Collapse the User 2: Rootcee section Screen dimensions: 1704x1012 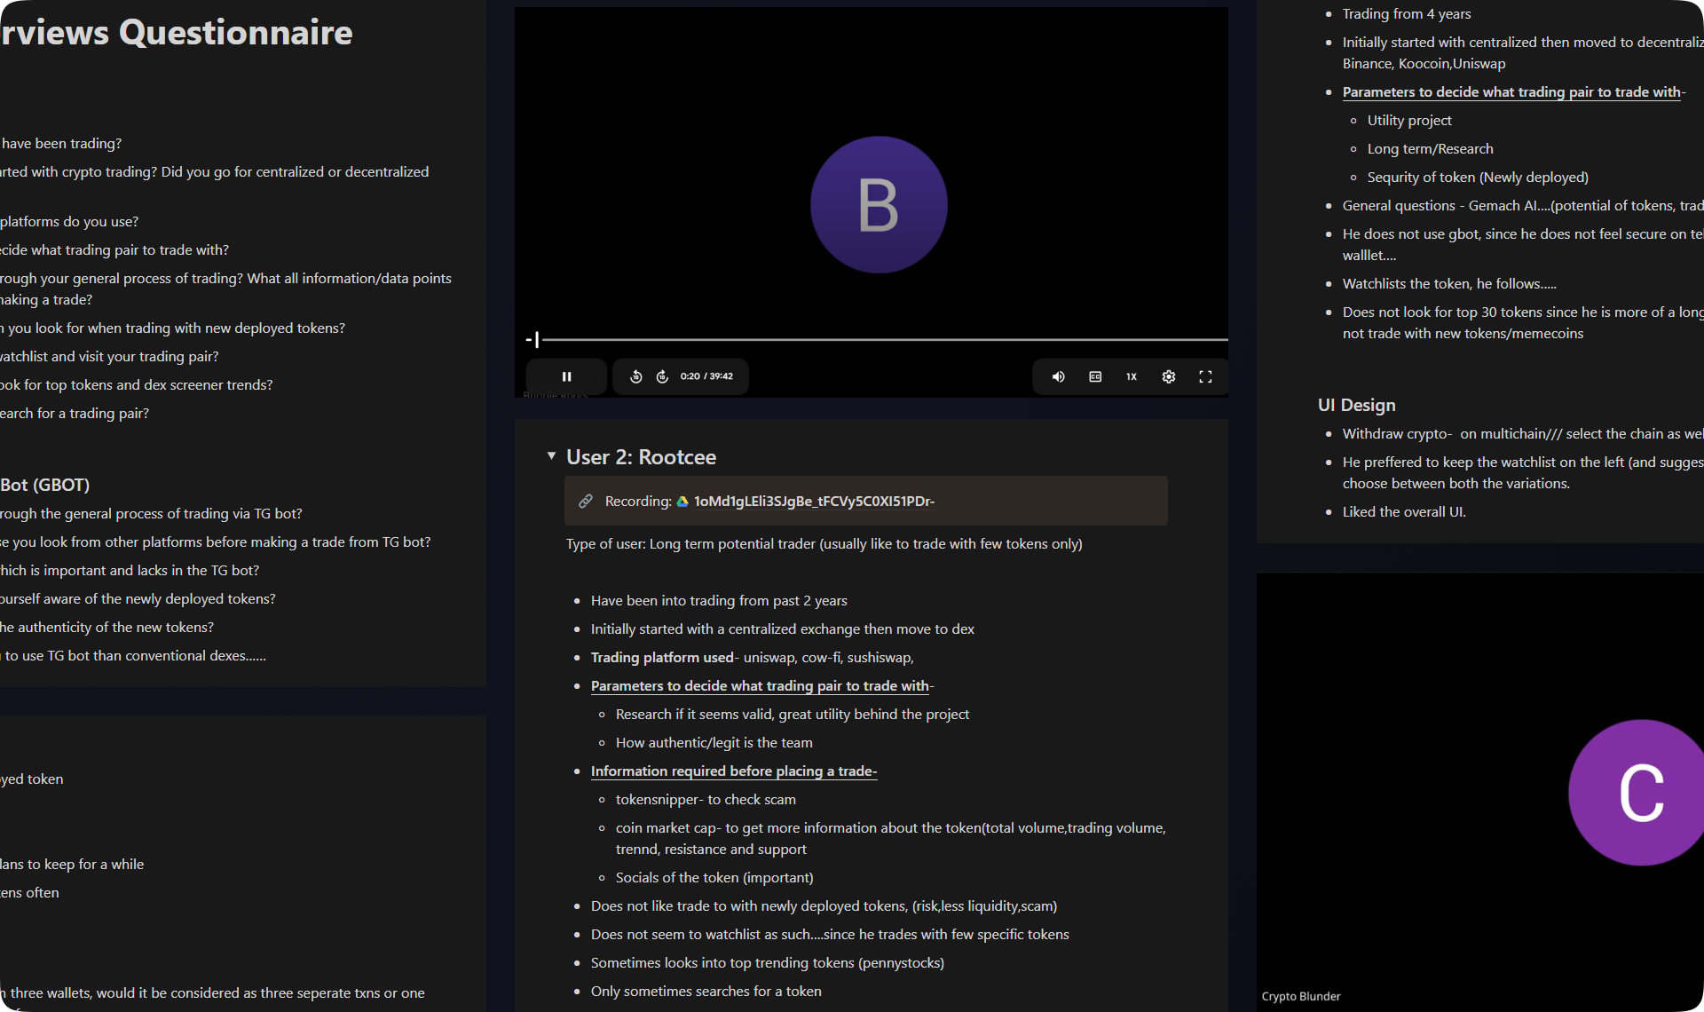point(551,455)
